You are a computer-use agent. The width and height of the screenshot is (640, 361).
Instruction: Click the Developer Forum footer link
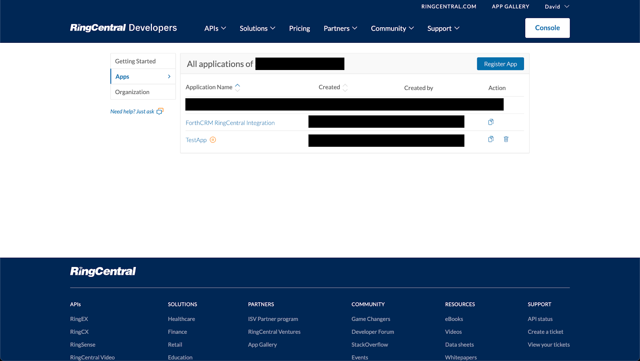(372, 331)
